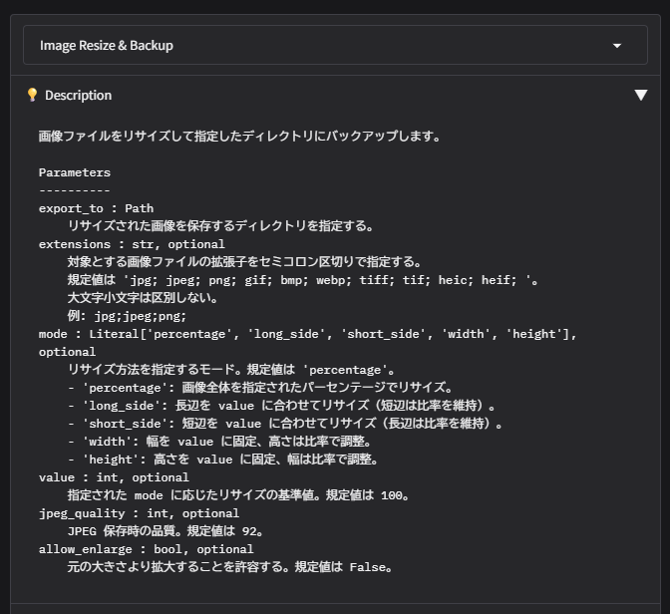Click the example line '例: jpg;jpeg;png;'
Viewport: 670px width, 614px height.
[127, 316]
